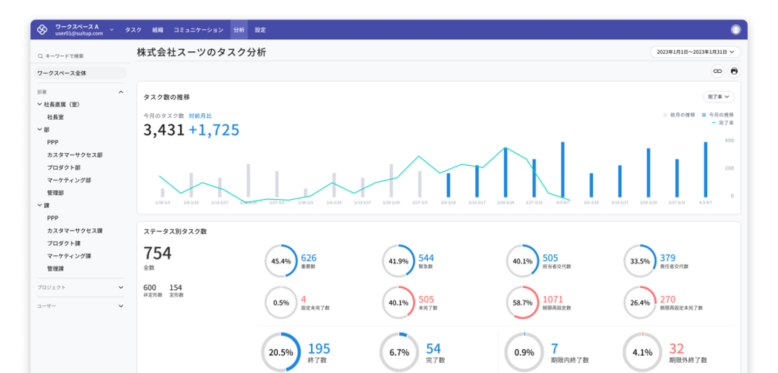Click the search magnifier icon

coord(40,56)
